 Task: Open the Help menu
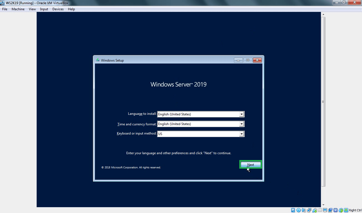point(71,9)
